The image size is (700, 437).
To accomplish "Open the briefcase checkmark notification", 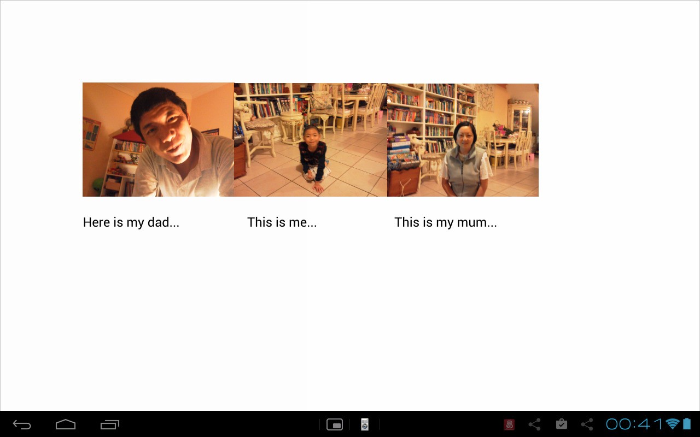I will click(561, 424).
